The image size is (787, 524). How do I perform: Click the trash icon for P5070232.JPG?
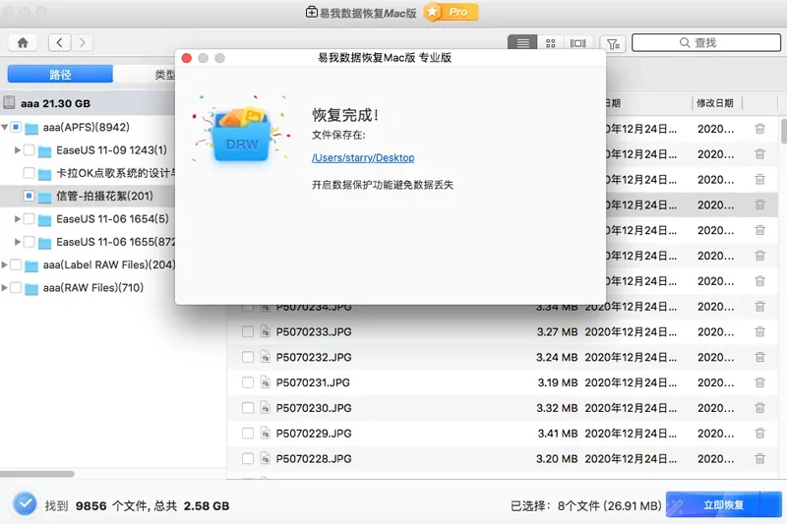759,357
